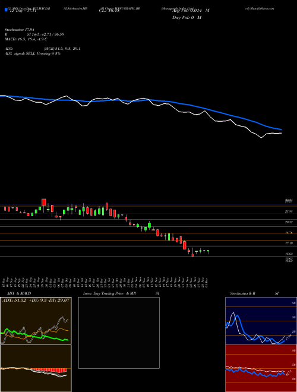This screenshot has height=392, width=297.
Task: Select the '12 Day = 17.11' legend text
Action: (x=22, y=11)
